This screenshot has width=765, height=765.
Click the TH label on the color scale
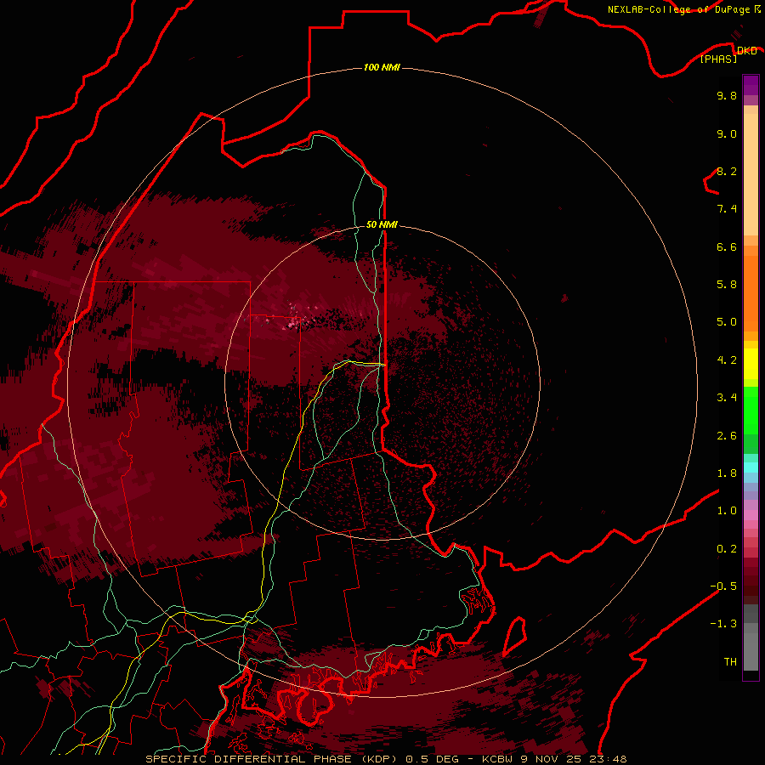(730, 662)
